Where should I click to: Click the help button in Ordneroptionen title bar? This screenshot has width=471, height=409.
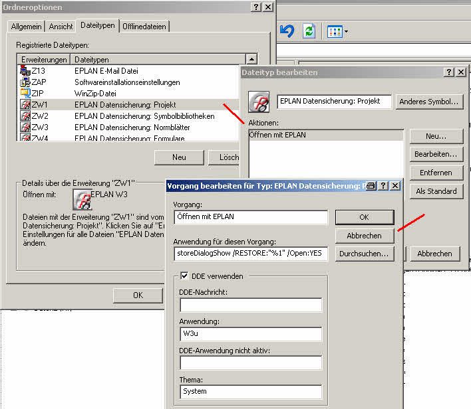[x=255, y=7]
